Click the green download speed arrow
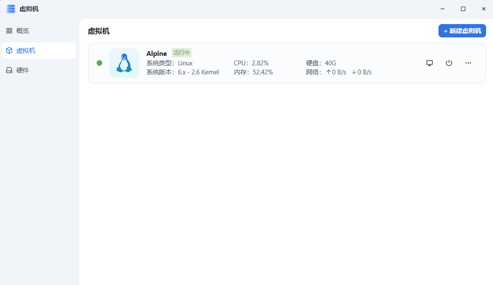Image resolution: width=493 pixels, height=285 pixels. pyautogui.click(x=354, y=72)
